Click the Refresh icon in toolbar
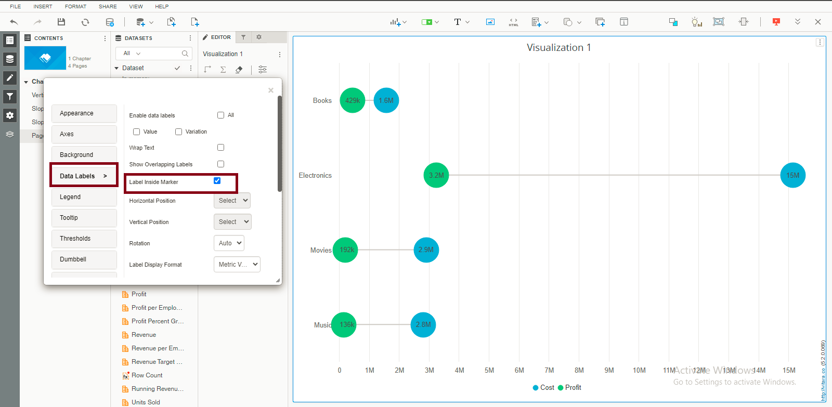832x407 pixels. tap(85, 22)
